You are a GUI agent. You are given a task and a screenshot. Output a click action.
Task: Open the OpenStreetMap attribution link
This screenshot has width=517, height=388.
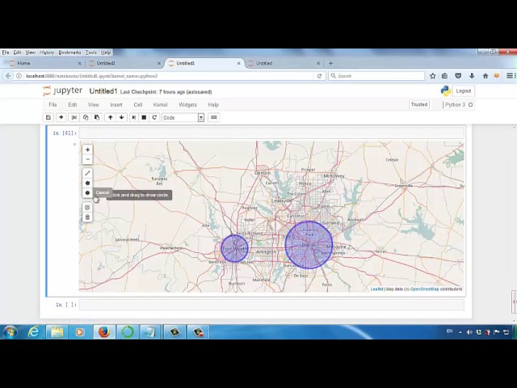click(x=424, y=289)
